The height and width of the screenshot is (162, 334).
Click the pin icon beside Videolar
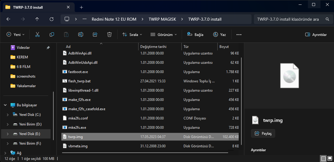tap(48, 48)
